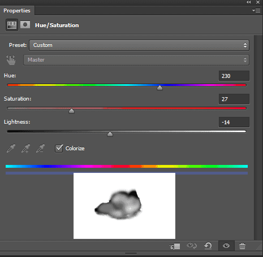This screenshot has width=263, height=257.
Task: Choose the Subtract from Sample eyedropper
Action: [x=40, y=149]
